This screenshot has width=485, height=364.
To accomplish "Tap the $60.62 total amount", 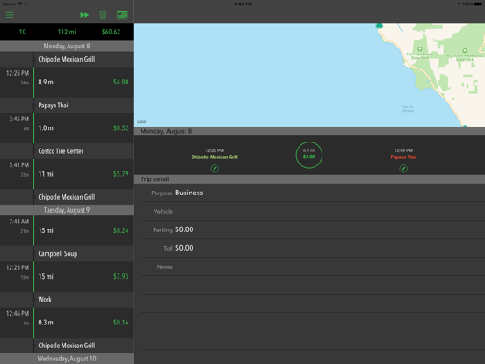I will click(111, 32).
